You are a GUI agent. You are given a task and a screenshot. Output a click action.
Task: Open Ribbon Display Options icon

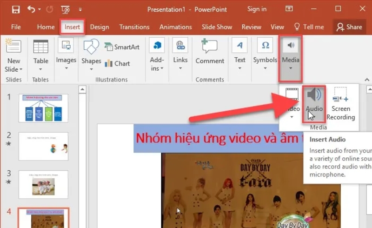[289, 9]
